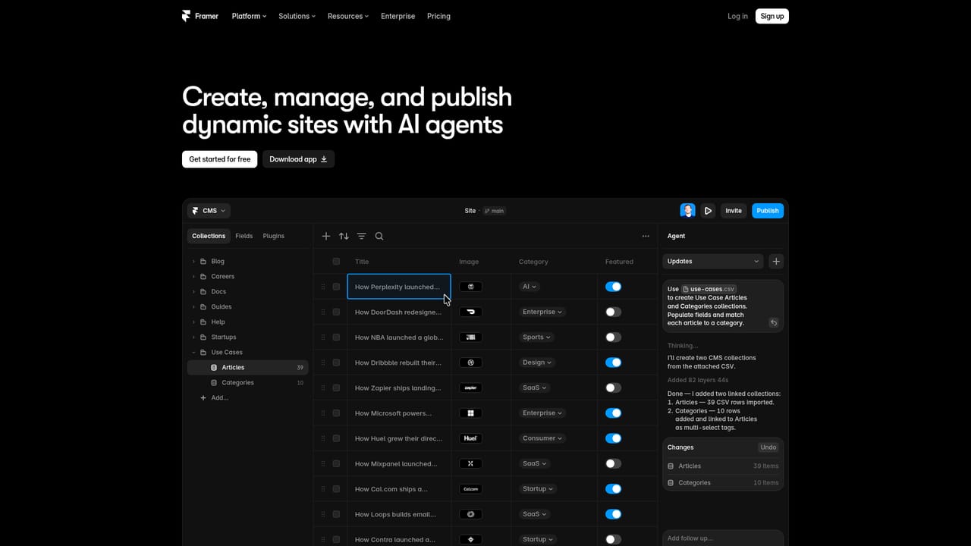Image resolution: width=971 pixels, height=546 pixels.
Task: Click the preview play icon beside Invite
Action: [708, 211]
